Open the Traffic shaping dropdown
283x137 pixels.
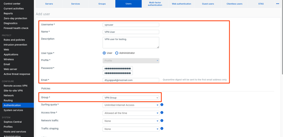tap(131, 129)
